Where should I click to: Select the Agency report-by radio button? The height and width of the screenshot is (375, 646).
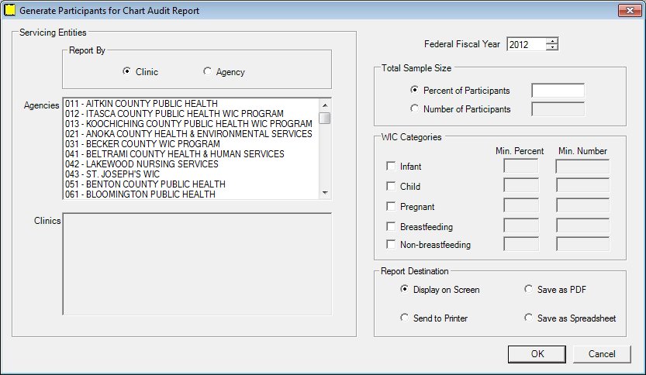click(207, 71)
